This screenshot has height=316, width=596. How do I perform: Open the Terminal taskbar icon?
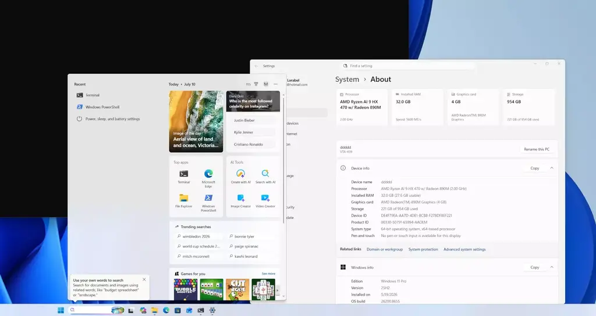[x=201, y=310]
